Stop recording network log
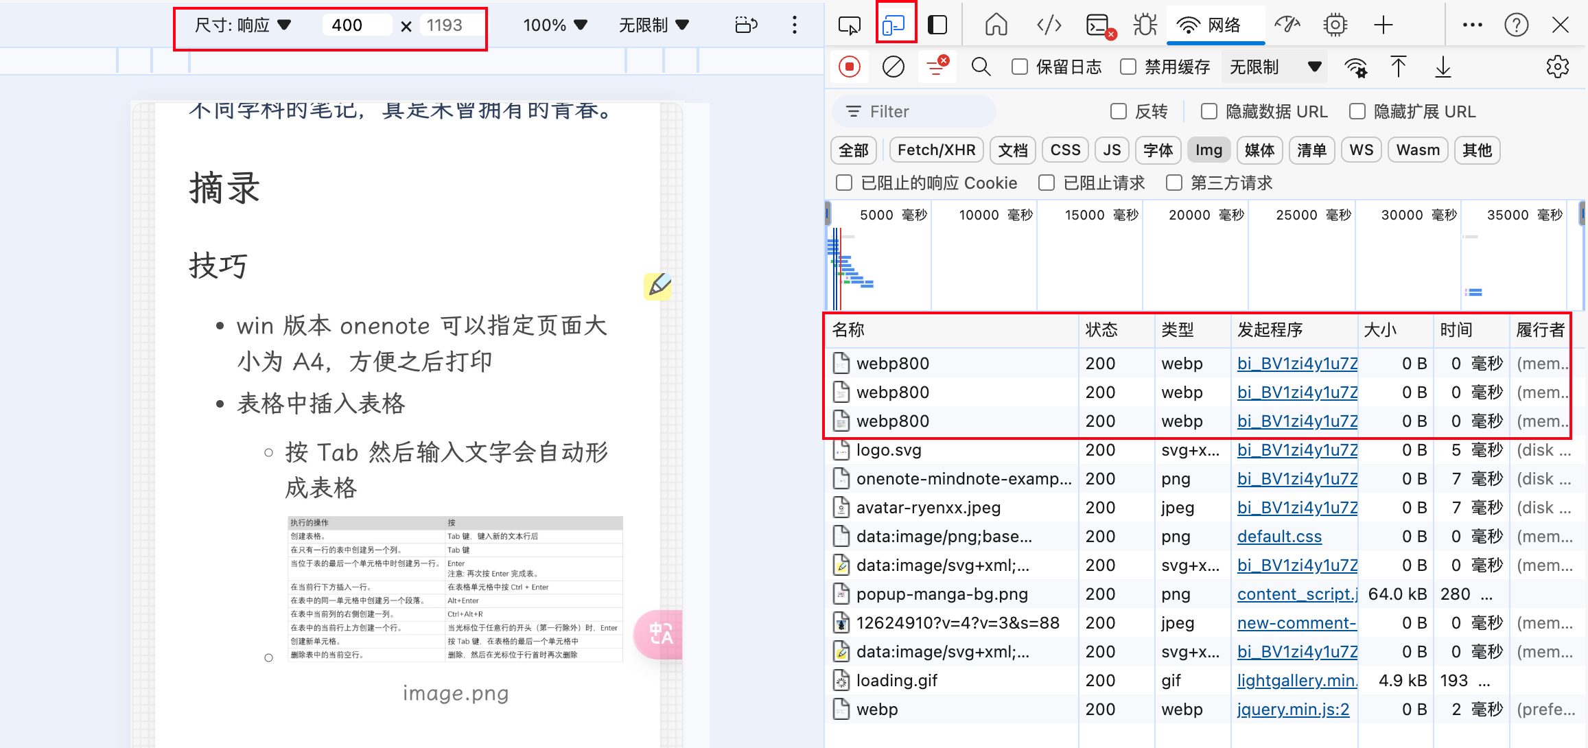Viewport: 1588px width, 748px height. [x=850, y=67]
